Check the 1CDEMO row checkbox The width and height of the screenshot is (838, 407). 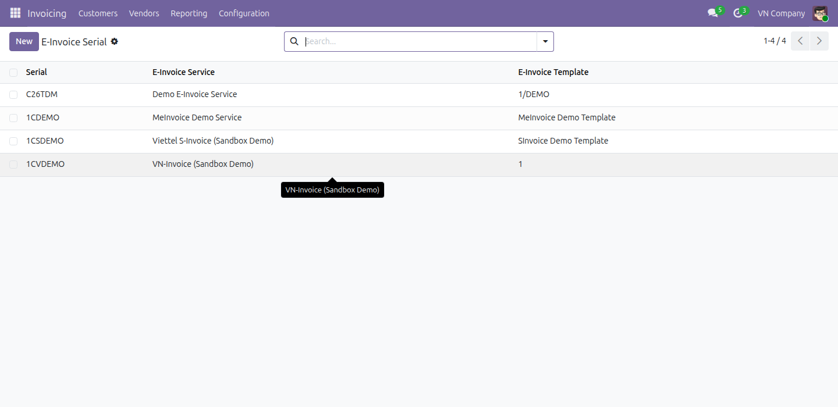pyautogui.click(x=13, y=118)
